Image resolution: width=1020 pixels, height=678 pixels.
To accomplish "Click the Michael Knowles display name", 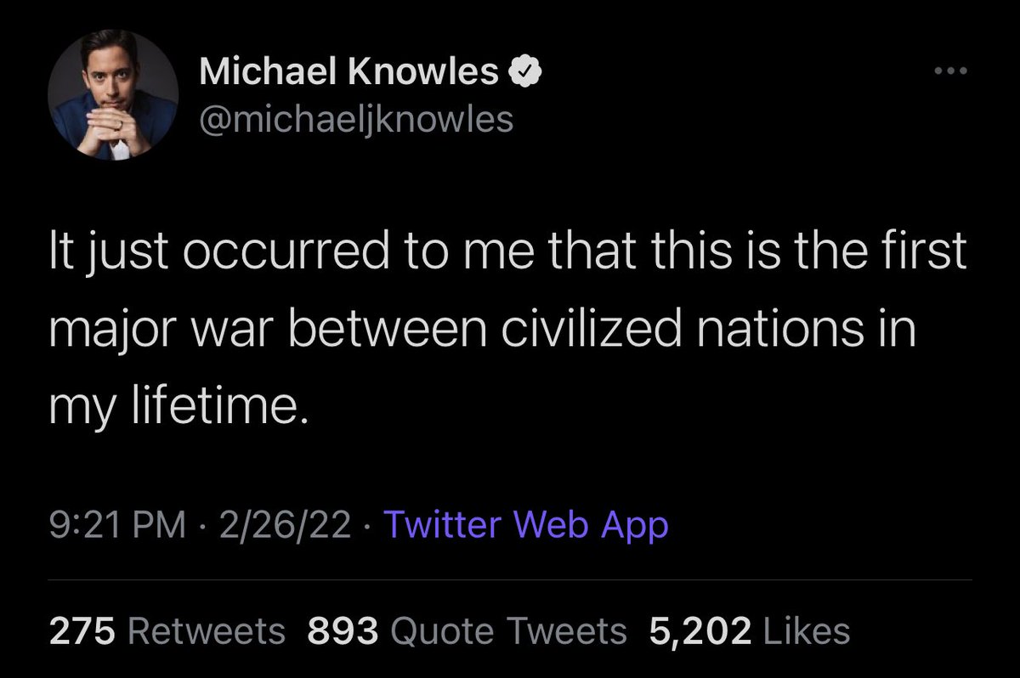I will [348, 74].
